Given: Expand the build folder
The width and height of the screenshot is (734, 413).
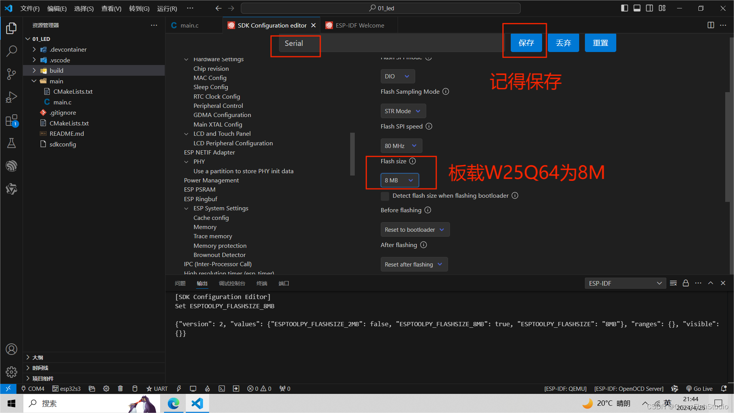Looking at the screenshot, I should coord(56,70).
